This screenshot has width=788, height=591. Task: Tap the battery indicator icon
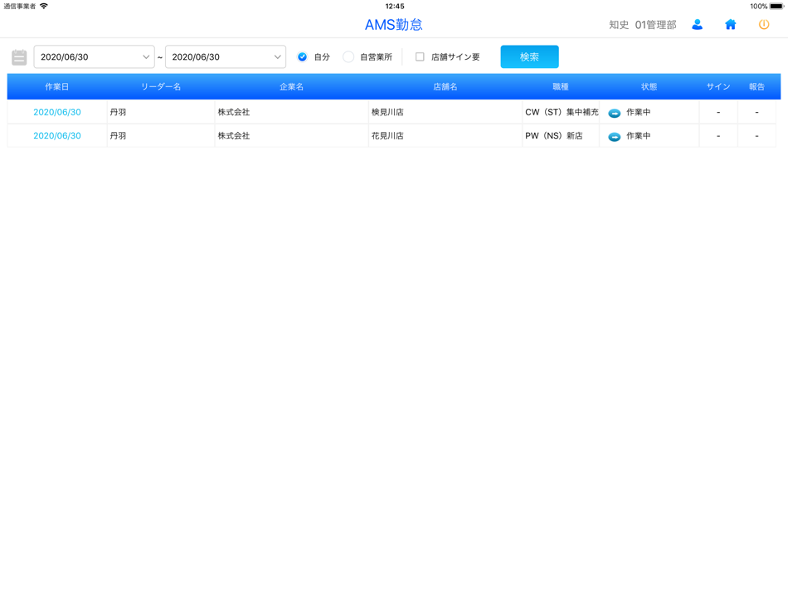coord(776,7)
